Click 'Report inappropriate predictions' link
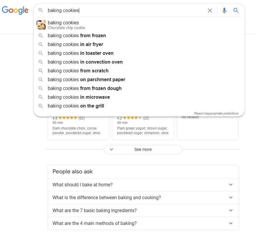Screen dimensions: 256x232 tap(216, 113)
